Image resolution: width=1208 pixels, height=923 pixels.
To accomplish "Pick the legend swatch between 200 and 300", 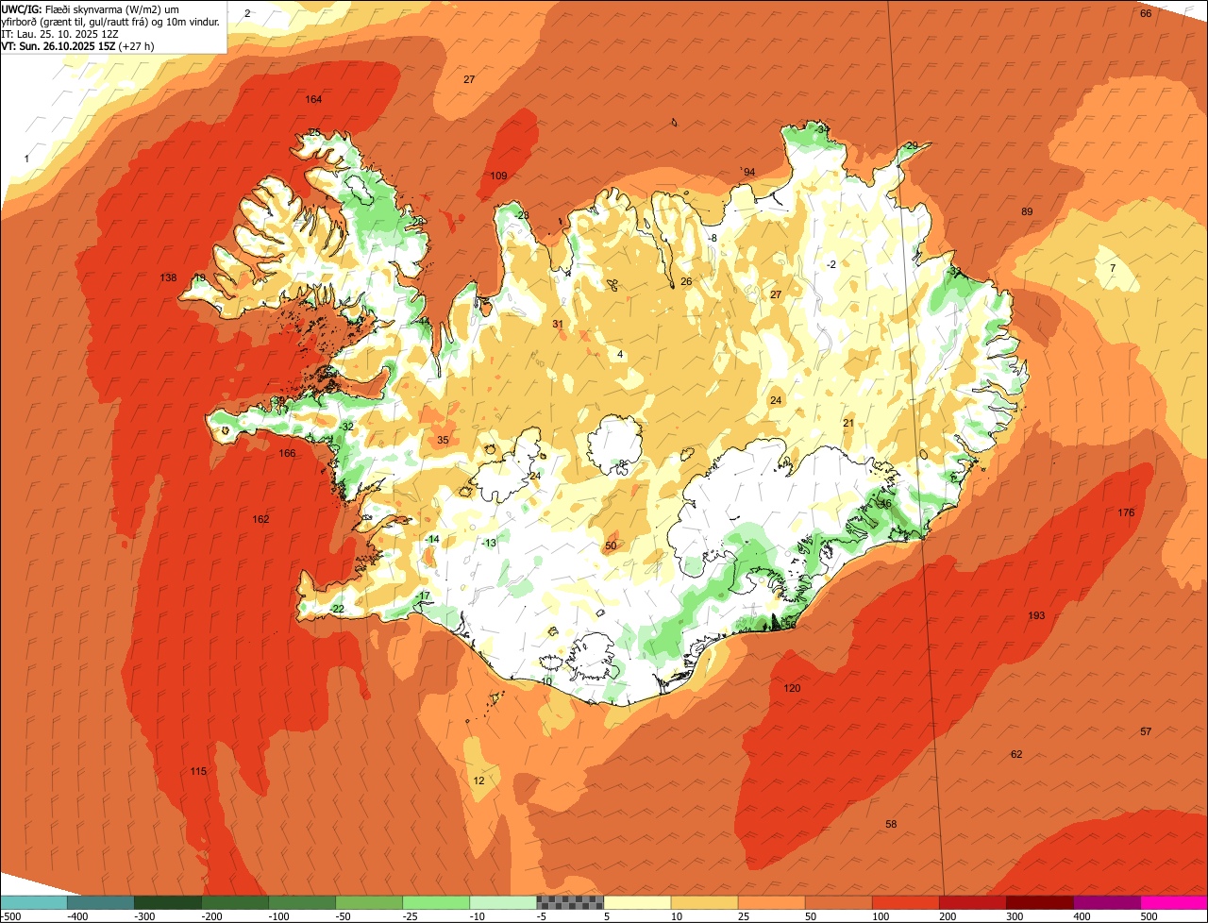I will (972, 902).
